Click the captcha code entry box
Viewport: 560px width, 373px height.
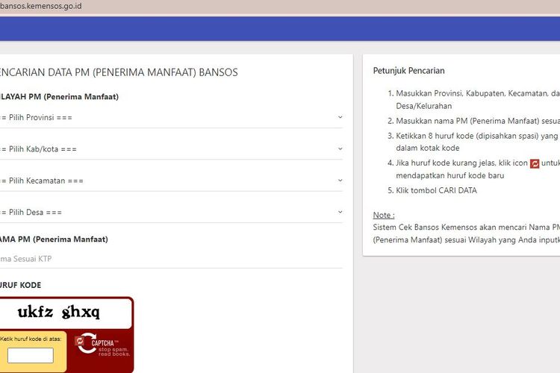click(31, 356)
